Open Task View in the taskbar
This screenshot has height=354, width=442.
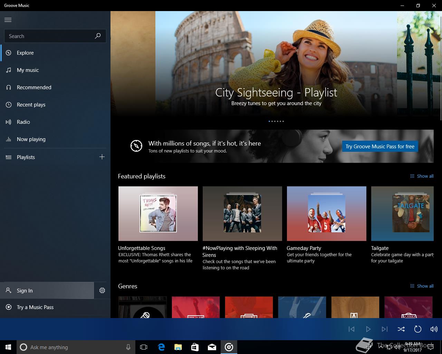[144, 347]
